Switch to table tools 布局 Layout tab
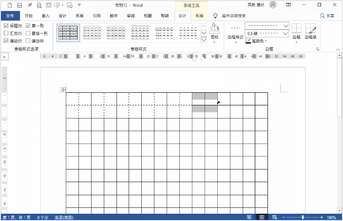The height and width of the screenshot is (221, 343). pos(199,16)
